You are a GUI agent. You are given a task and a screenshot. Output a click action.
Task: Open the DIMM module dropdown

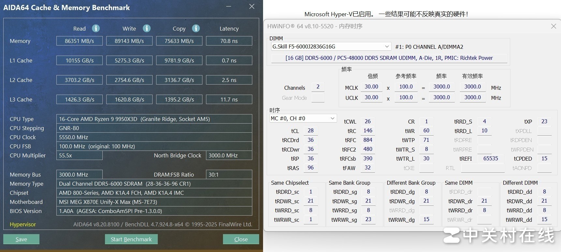click(x=331, y=46)
